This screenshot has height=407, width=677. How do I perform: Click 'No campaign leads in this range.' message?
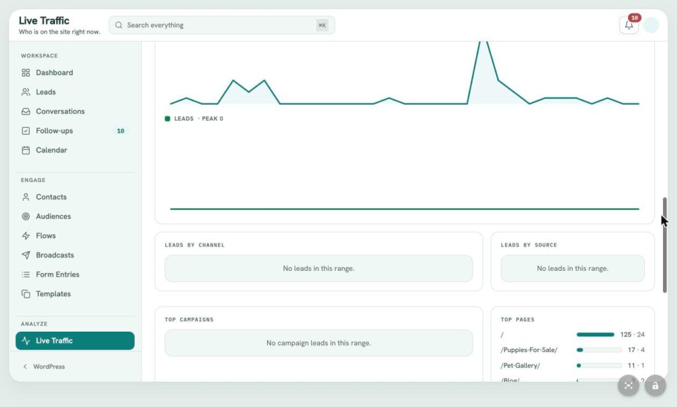319,343
